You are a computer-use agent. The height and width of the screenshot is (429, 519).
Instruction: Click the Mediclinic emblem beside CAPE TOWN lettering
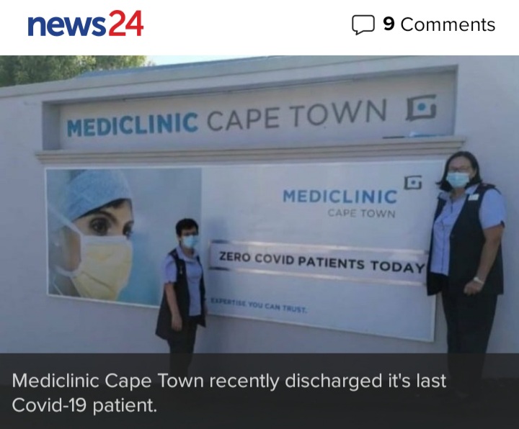pyautogui.click(x=421, y=107)
